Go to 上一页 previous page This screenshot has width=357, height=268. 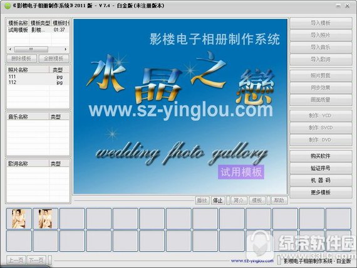pyautogui.click(x=16, y=260)
